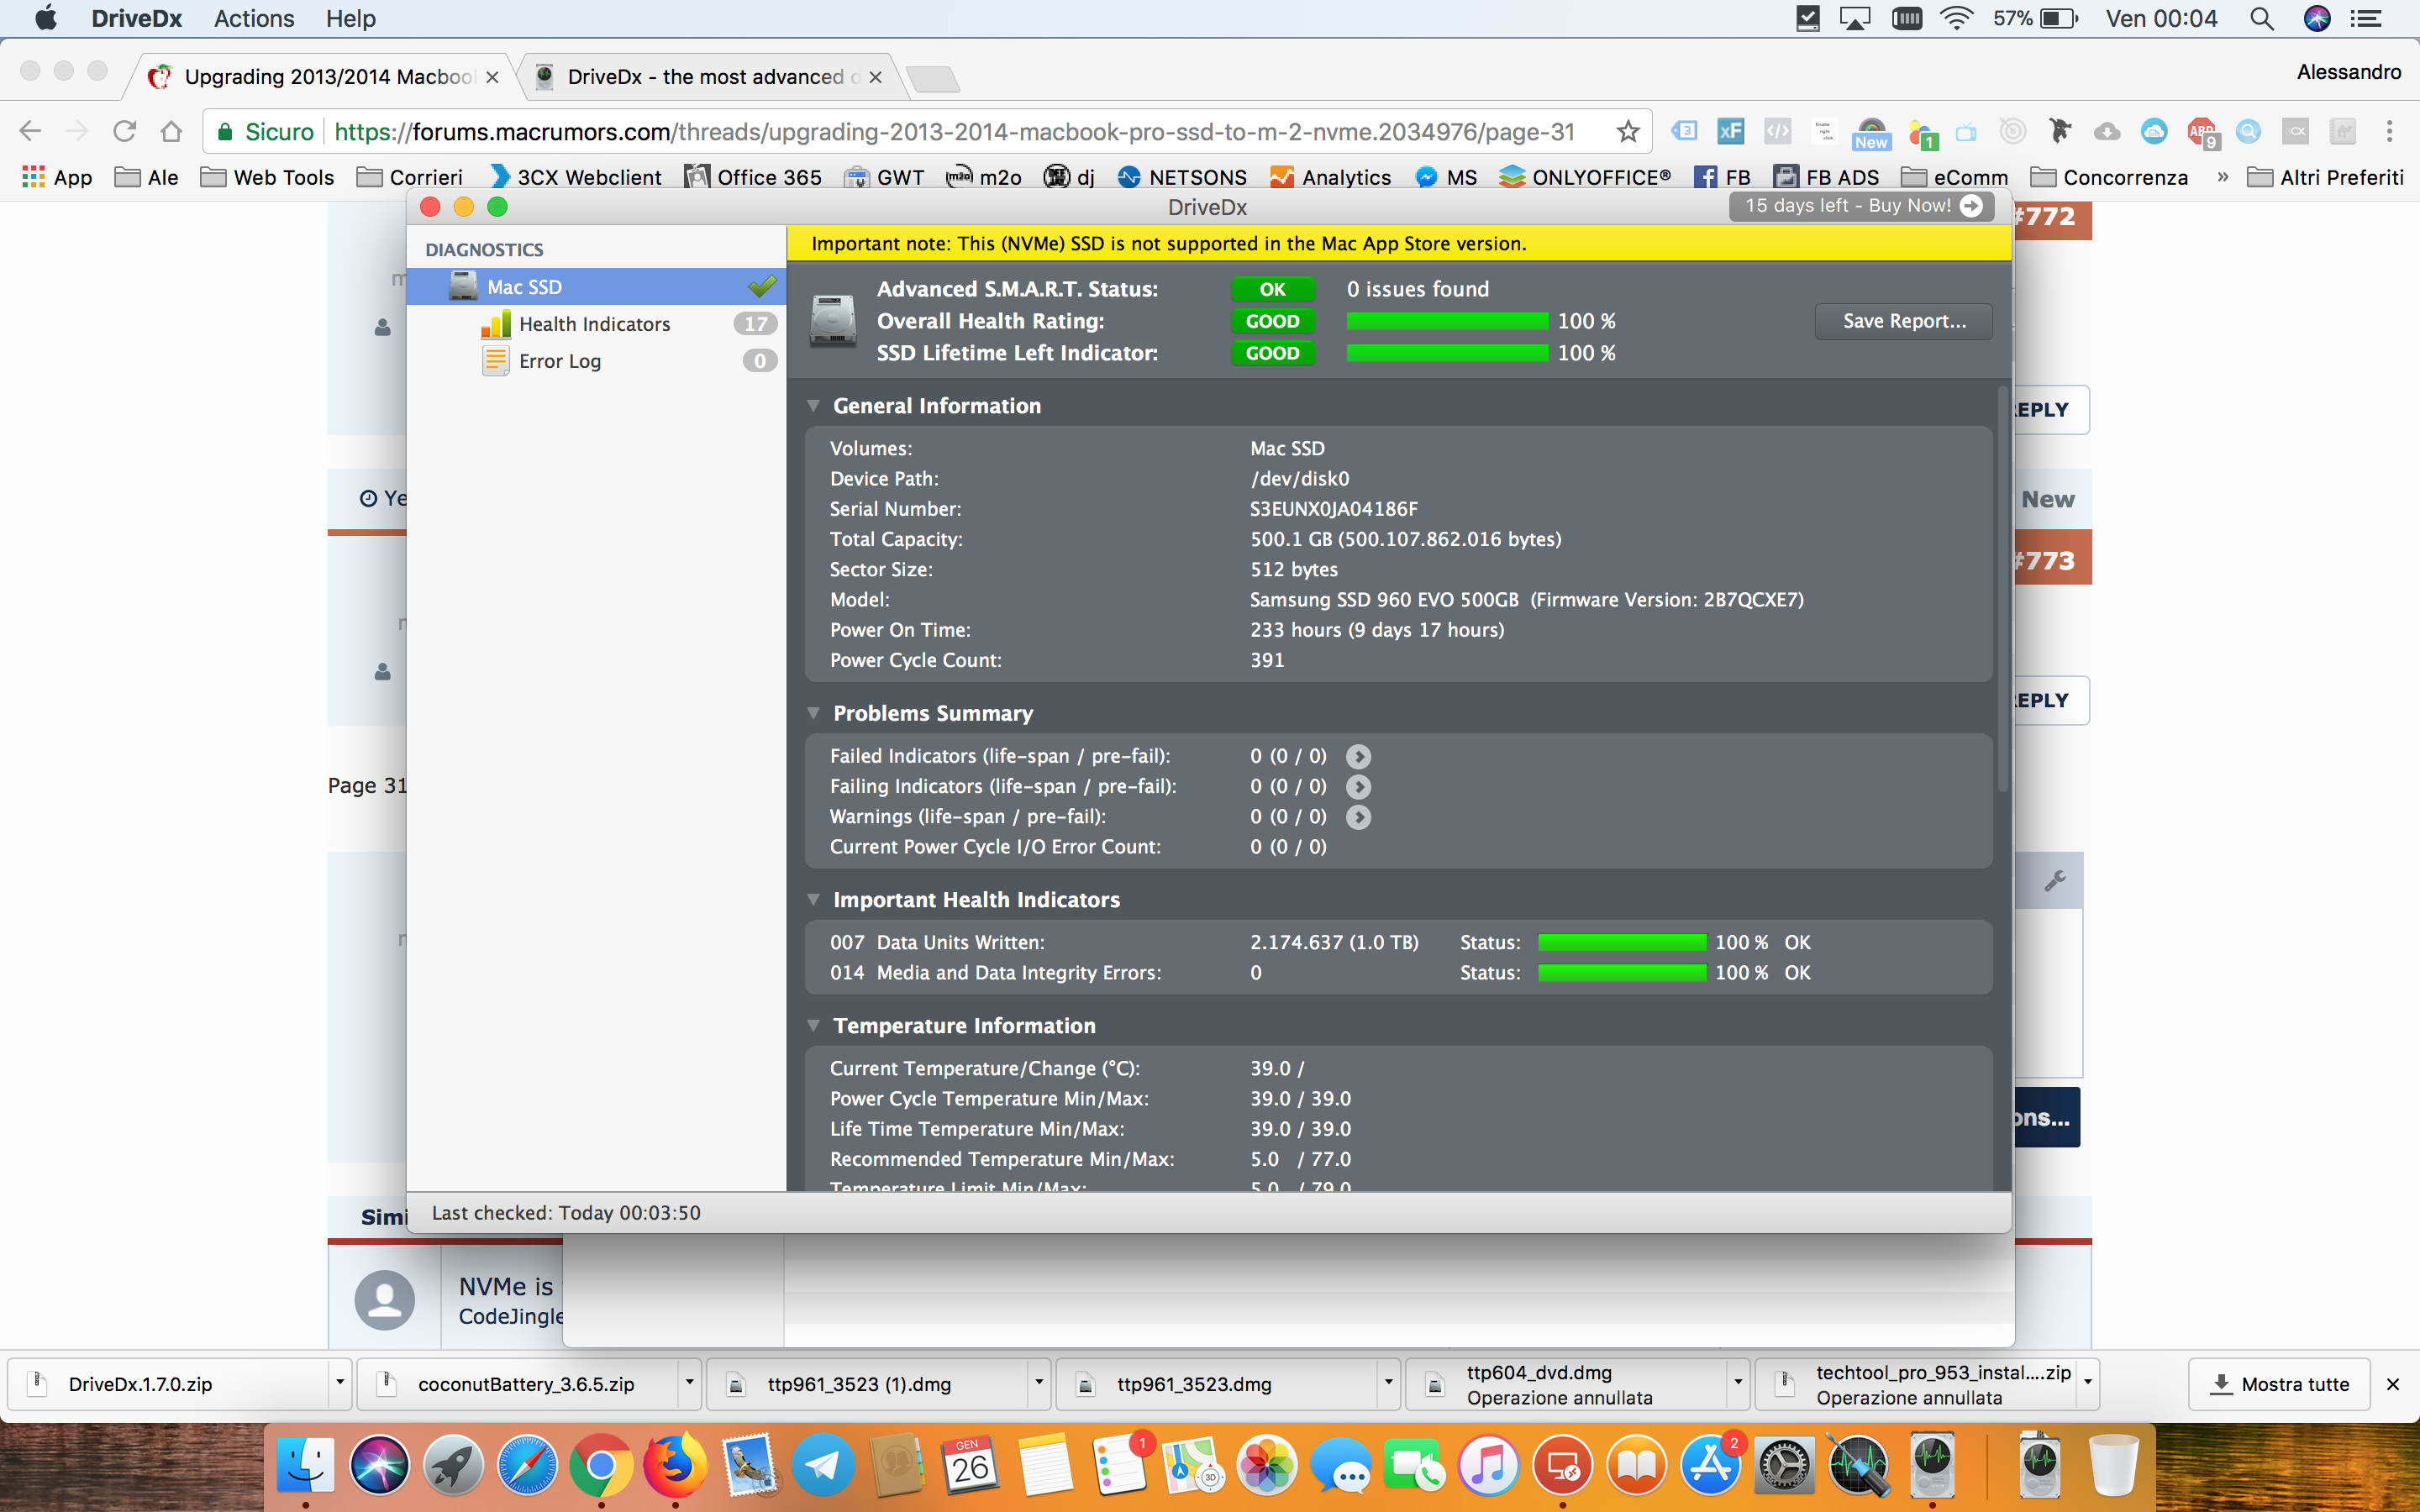Open the Wi-Fi menu bar status

coord(1955,18)
